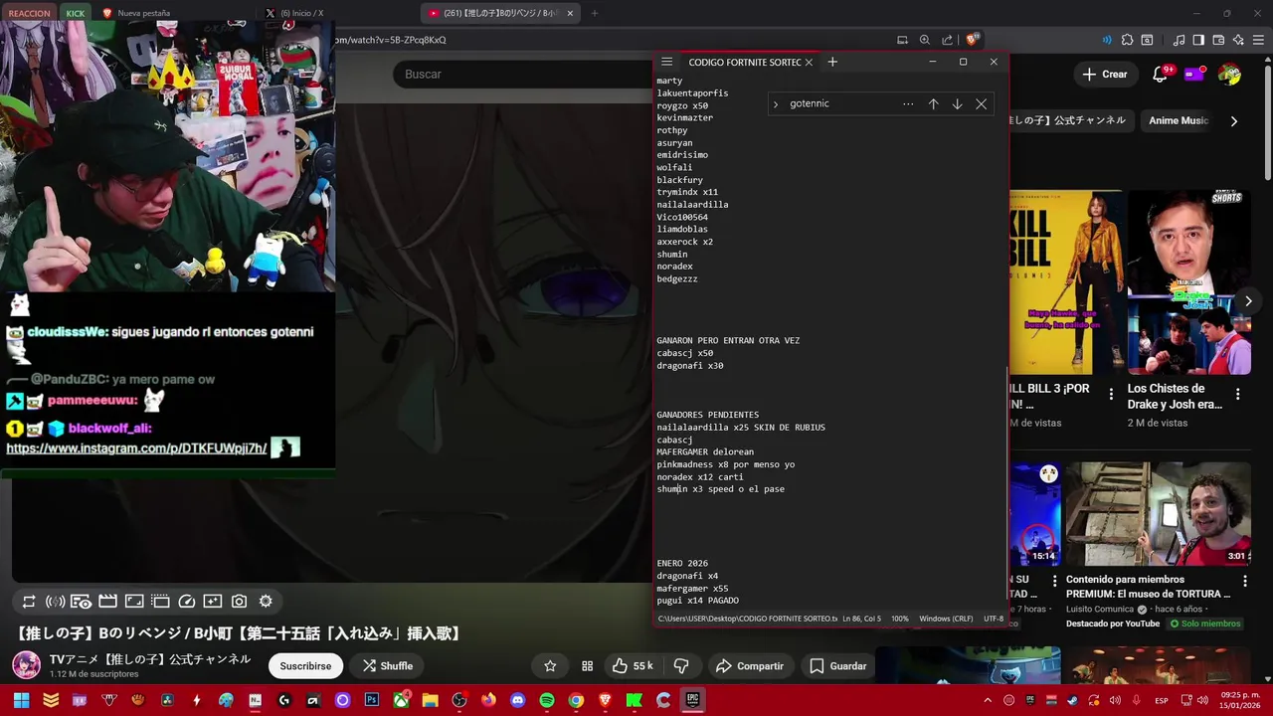Expand the replace section in Notepad find bar
1273x716 pixels.
point(776,103)
